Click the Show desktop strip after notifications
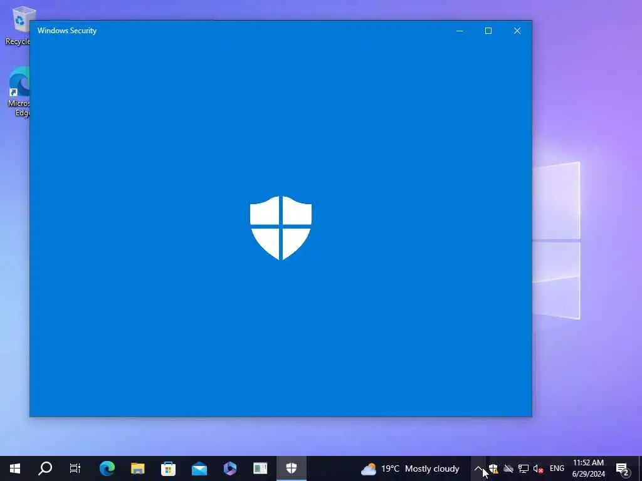 click(640, 468)
